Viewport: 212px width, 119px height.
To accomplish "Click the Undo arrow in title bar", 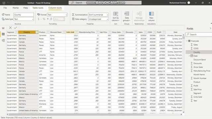I will click(x=9, y=3).
